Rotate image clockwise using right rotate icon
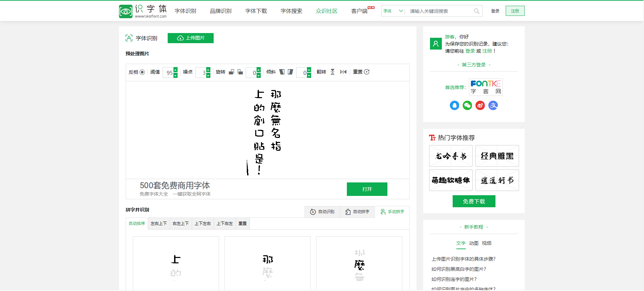The image size is (644, 291). pos(240,72)
